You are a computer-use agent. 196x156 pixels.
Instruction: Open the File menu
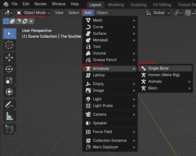15,4
